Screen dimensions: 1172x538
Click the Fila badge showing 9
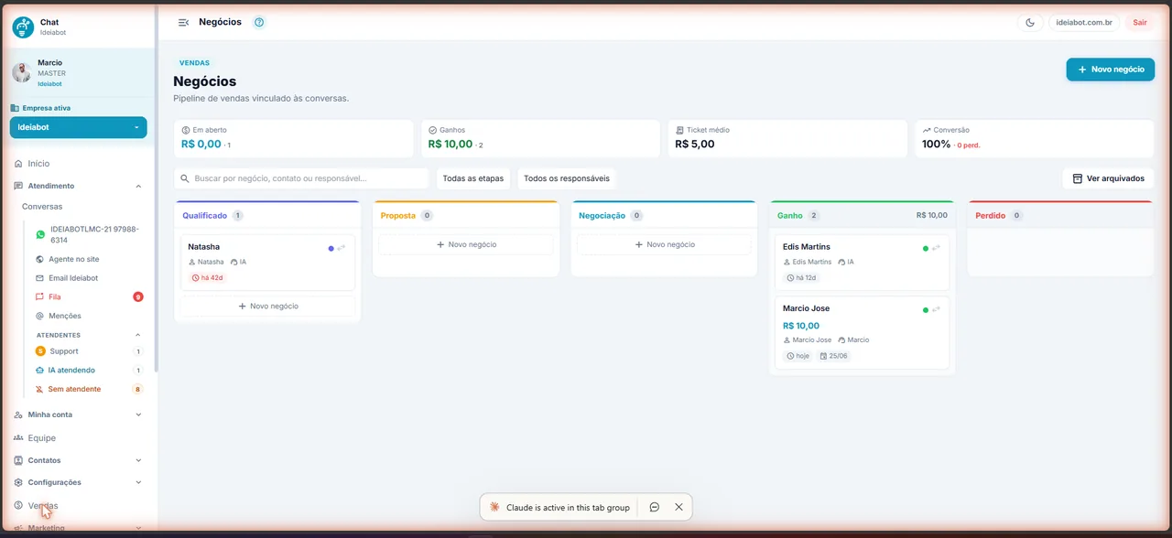point(138,296)
